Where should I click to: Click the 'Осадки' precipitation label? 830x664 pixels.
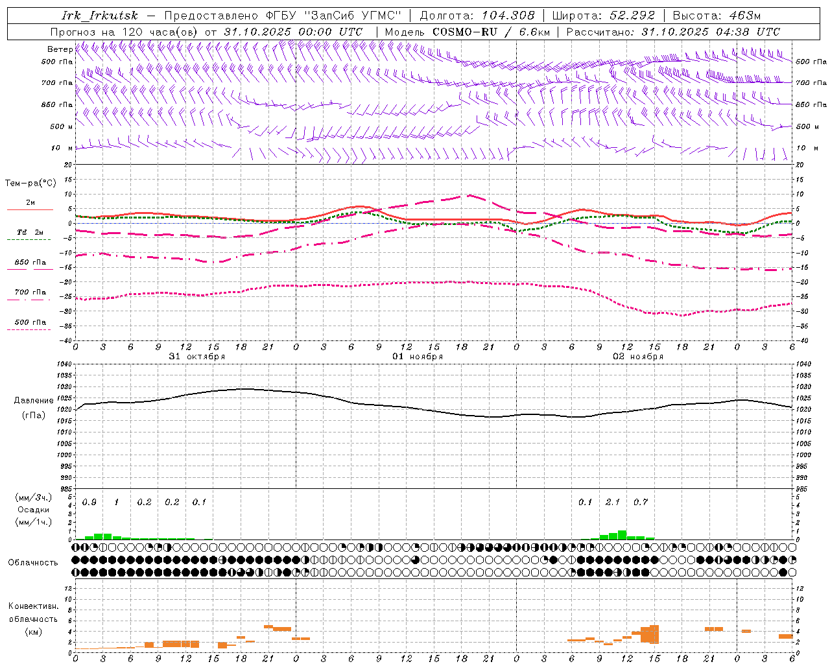coord(33,510)
